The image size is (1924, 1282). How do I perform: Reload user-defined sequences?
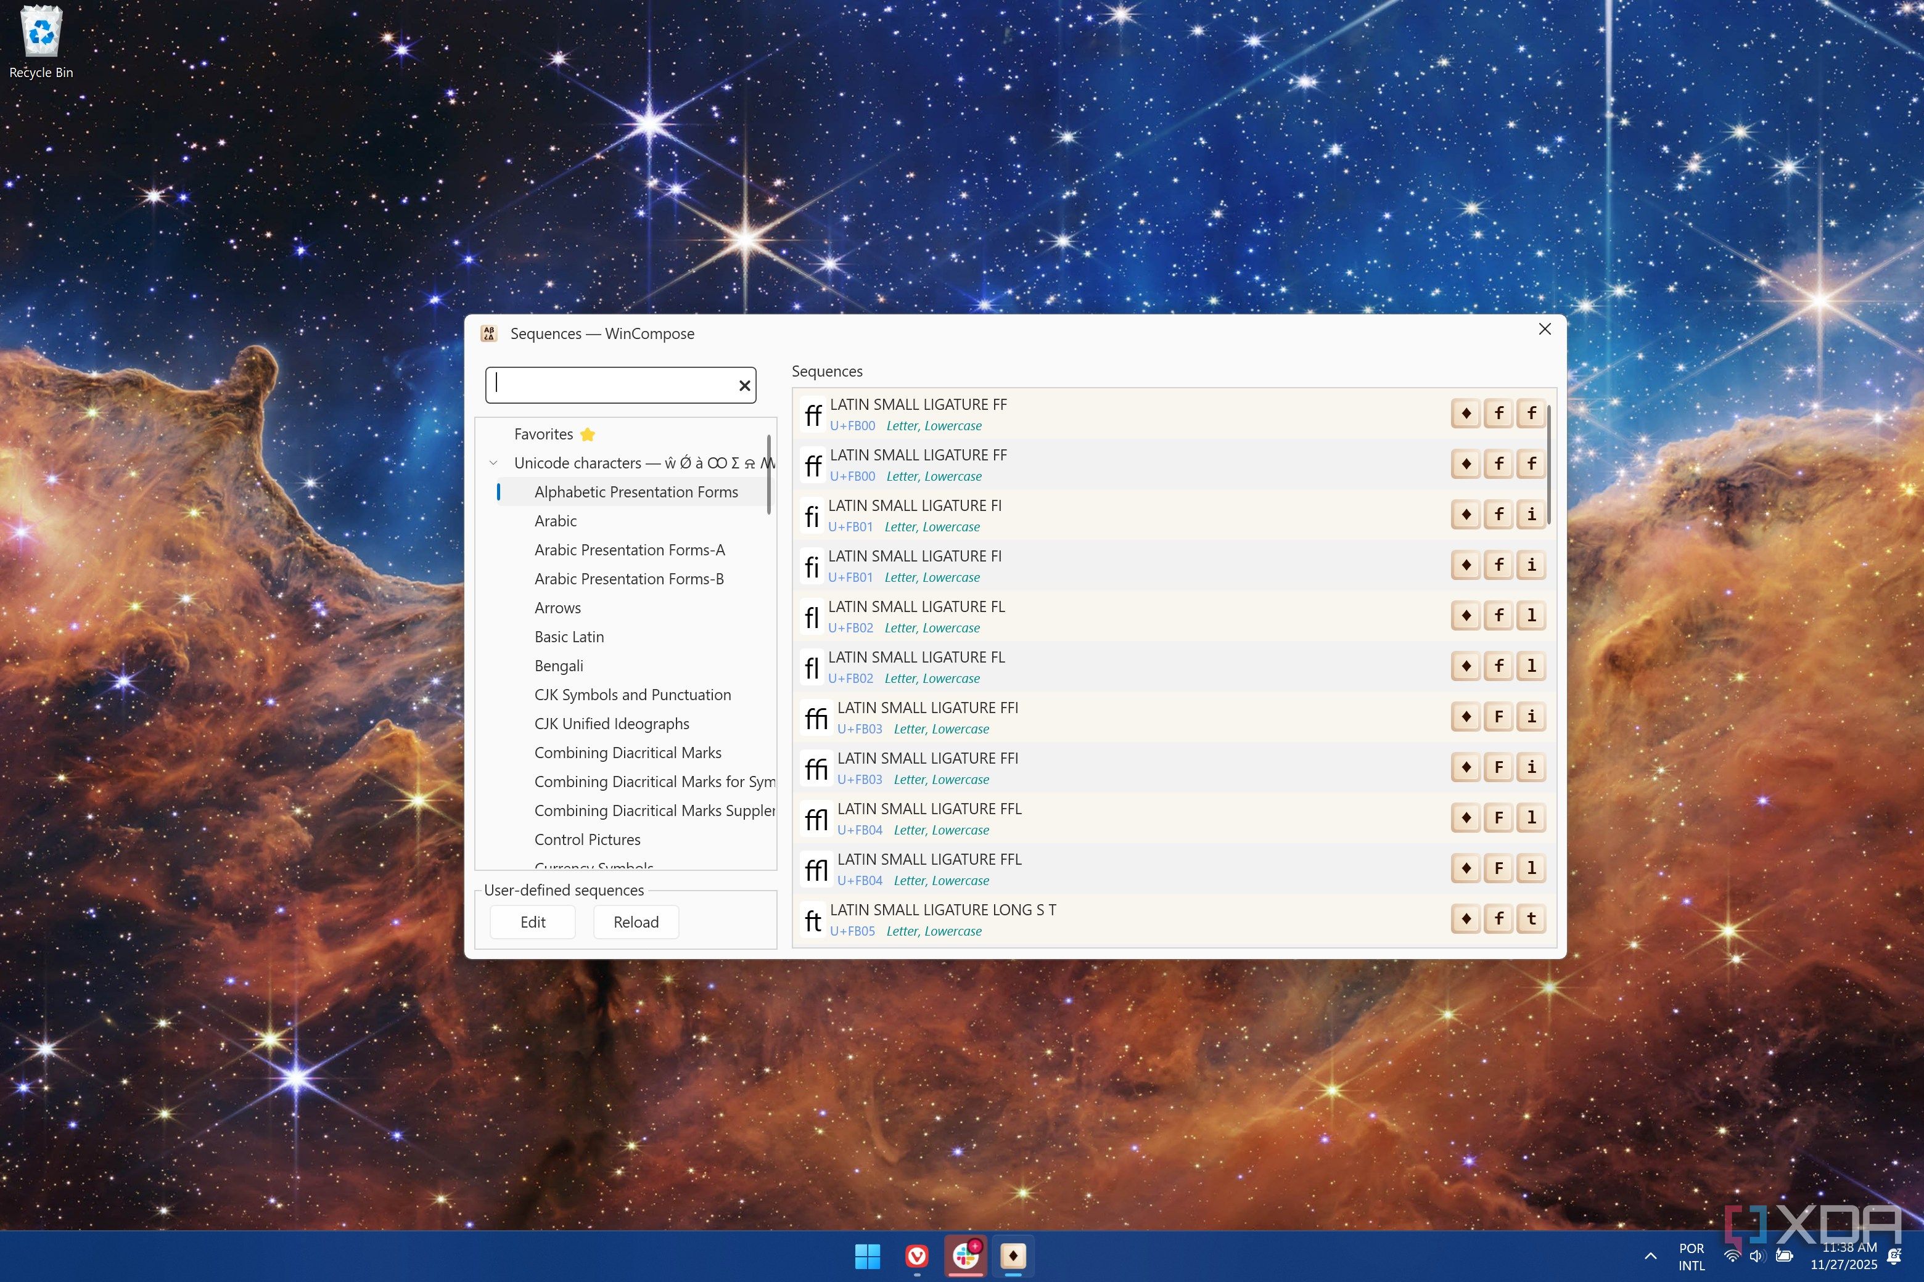tap(636, 922)
